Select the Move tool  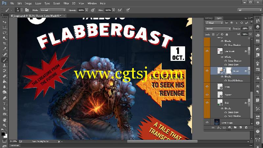click(x=5, y=22)
